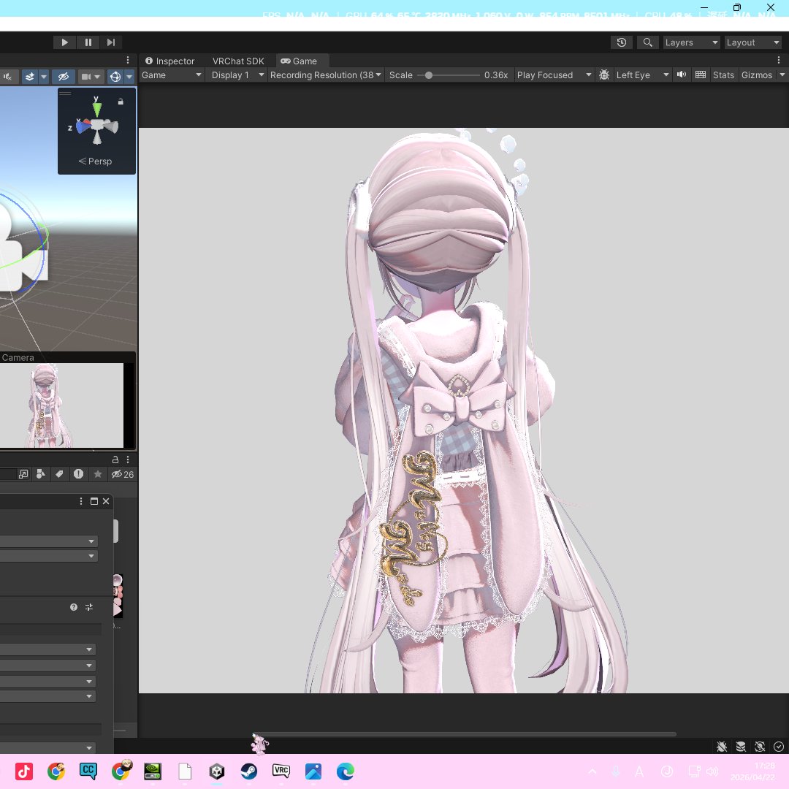
Task: Open the Favorites star icon
Action: 98,474
